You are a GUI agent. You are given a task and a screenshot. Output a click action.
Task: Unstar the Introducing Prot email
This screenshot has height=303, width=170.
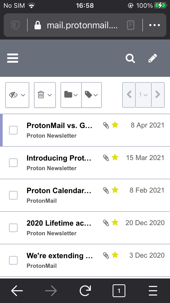[x=115, y=157]
